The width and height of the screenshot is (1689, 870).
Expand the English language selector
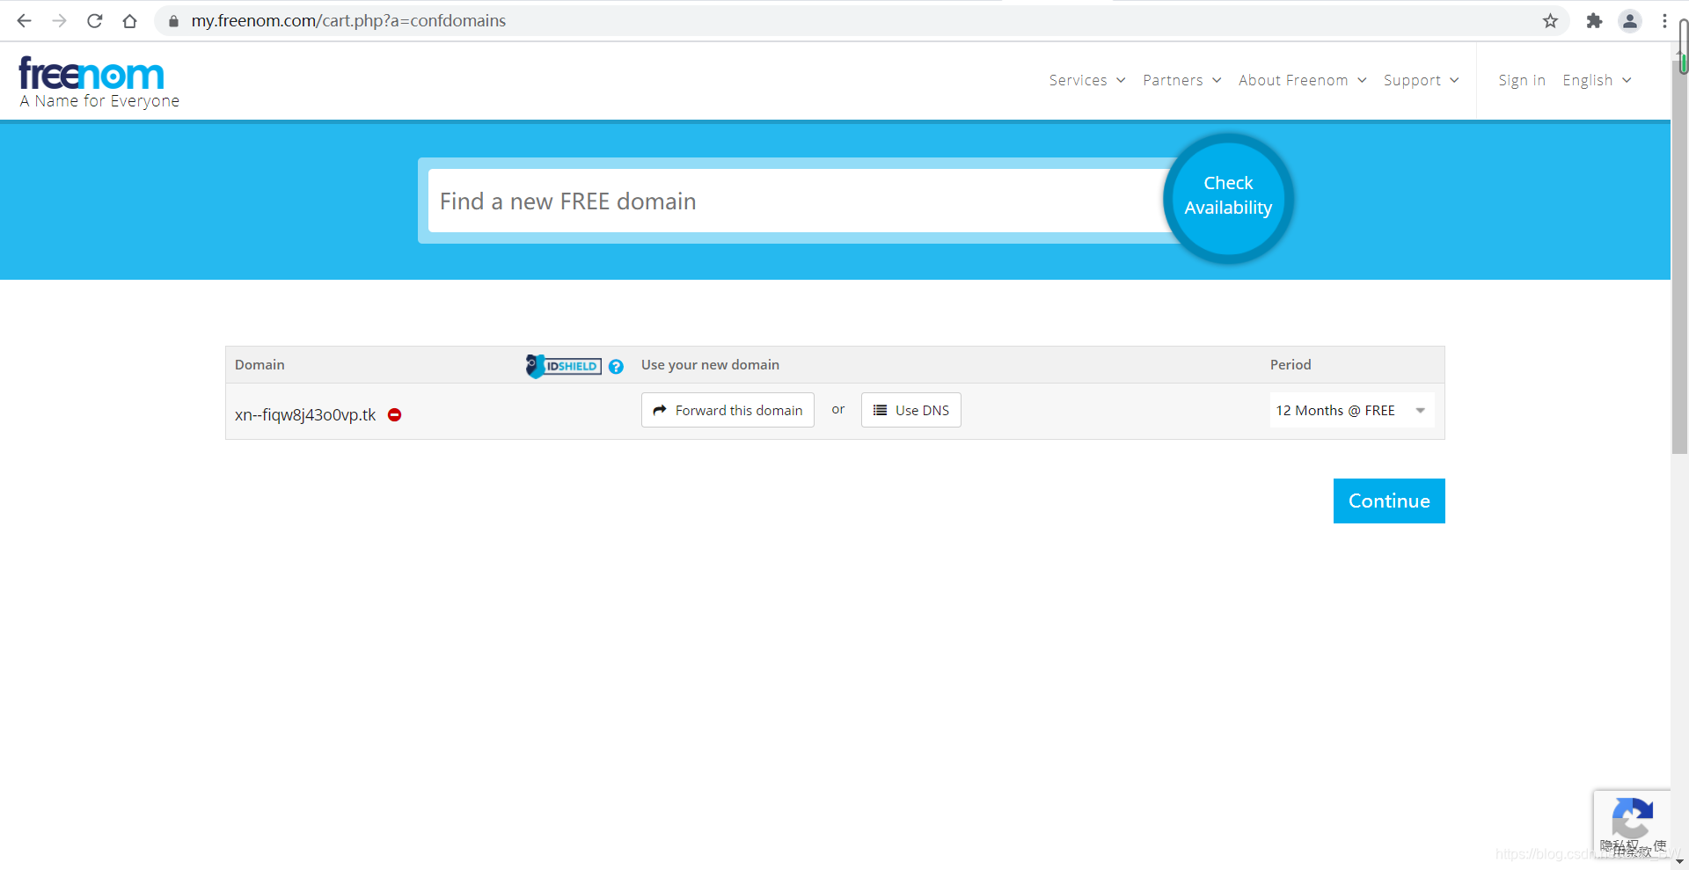[1598, 80]
